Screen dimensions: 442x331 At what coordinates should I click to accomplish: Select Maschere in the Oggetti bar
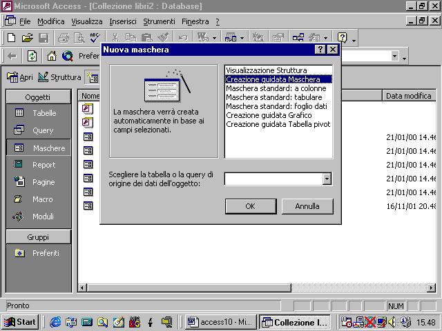coord(39,148)
